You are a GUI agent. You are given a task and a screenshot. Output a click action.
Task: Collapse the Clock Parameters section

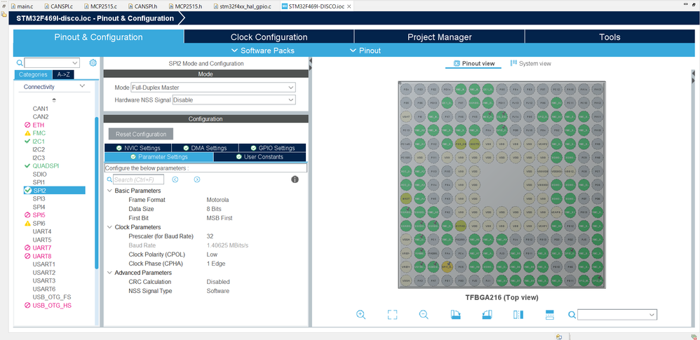point(110,227)
